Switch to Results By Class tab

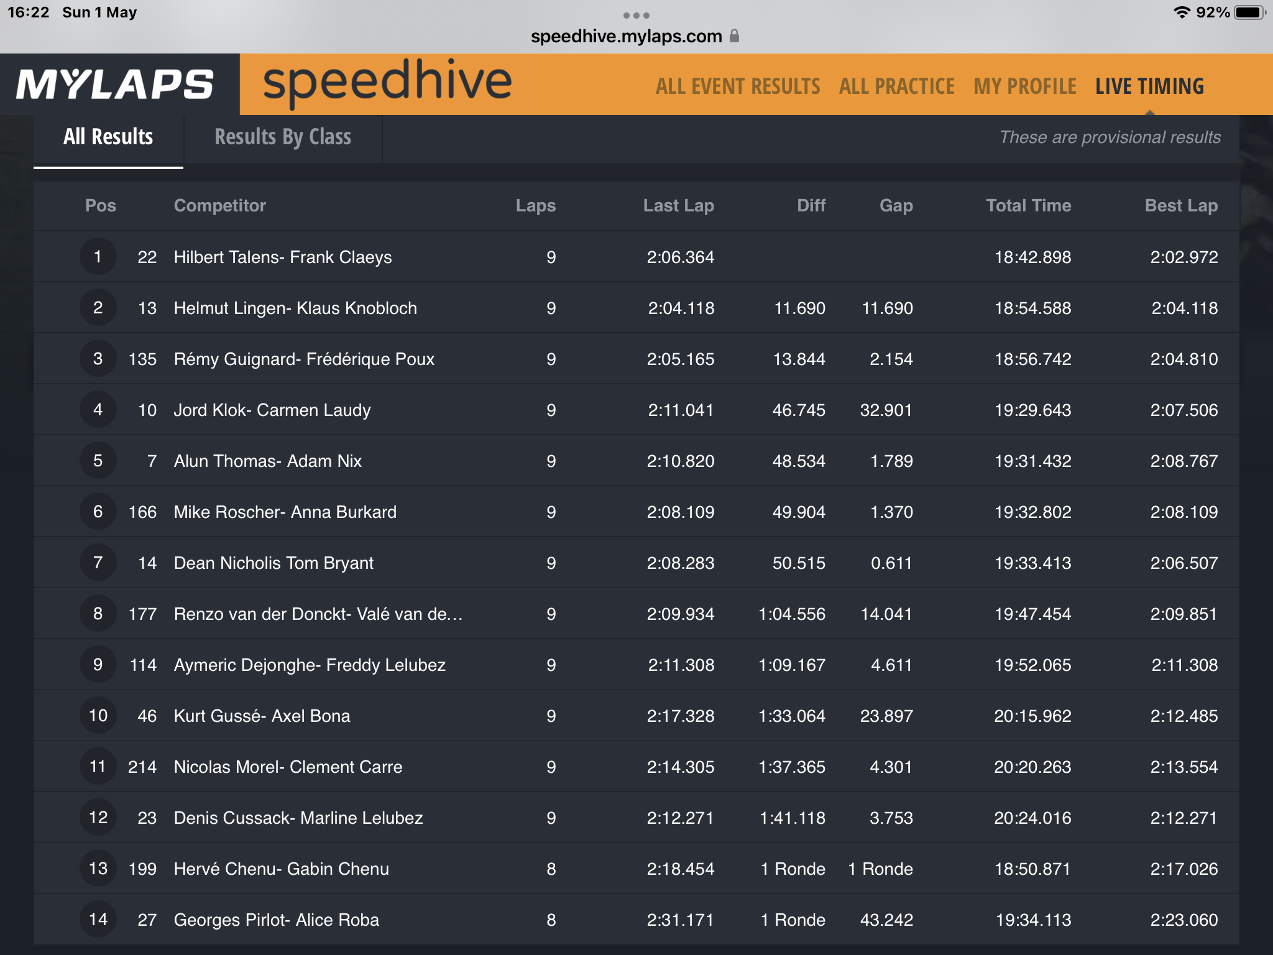[283, 137]
